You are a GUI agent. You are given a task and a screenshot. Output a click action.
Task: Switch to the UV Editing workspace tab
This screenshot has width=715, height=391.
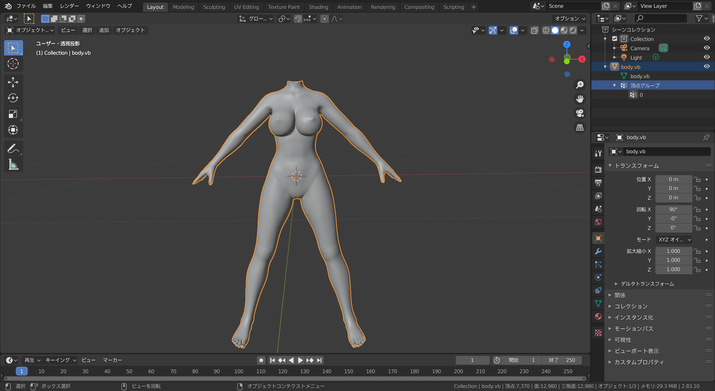(x=247, y=7)
